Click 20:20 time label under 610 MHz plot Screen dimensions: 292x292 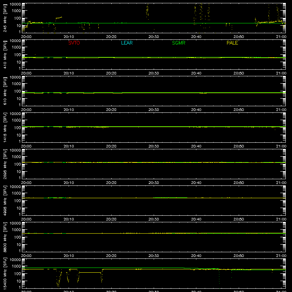click(x=111, y=110)
